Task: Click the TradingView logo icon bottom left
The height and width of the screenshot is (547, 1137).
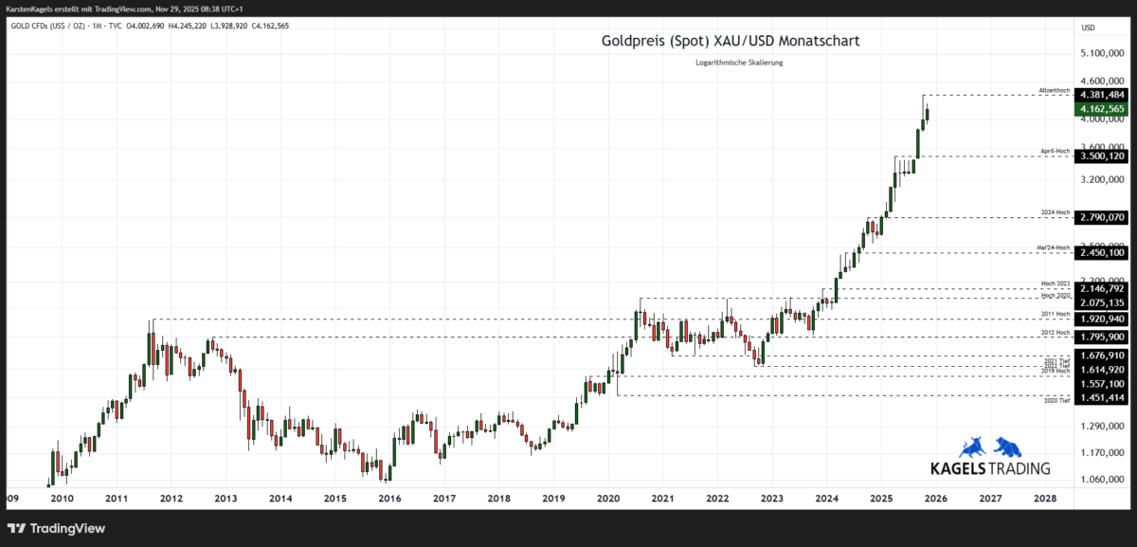Action: 16,528
